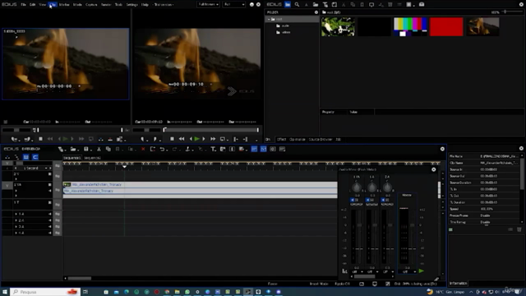Click the Ripple Delete icon in timeline toolbar
Viewport: 526px width, 296px height.
click(153, 149)
